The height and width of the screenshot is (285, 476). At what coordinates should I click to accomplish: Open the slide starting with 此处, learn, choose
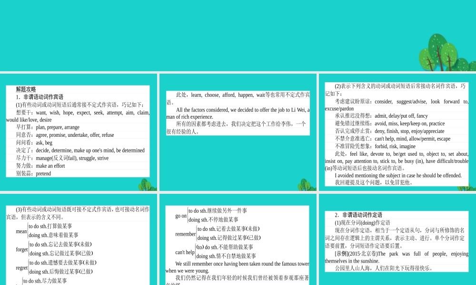tap(238, 132)
